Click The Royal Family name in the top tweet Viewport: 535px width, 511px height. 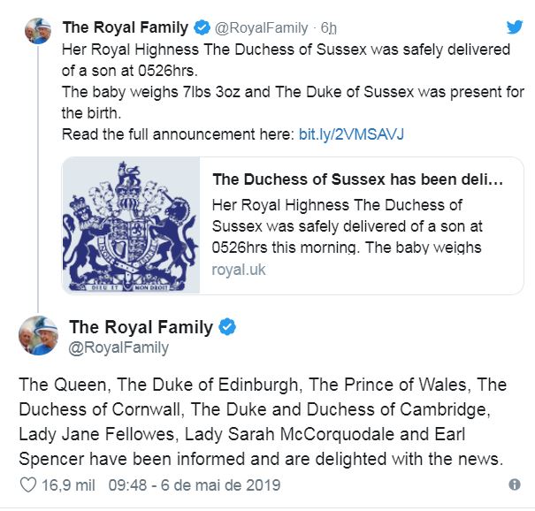tap(126, 27)
